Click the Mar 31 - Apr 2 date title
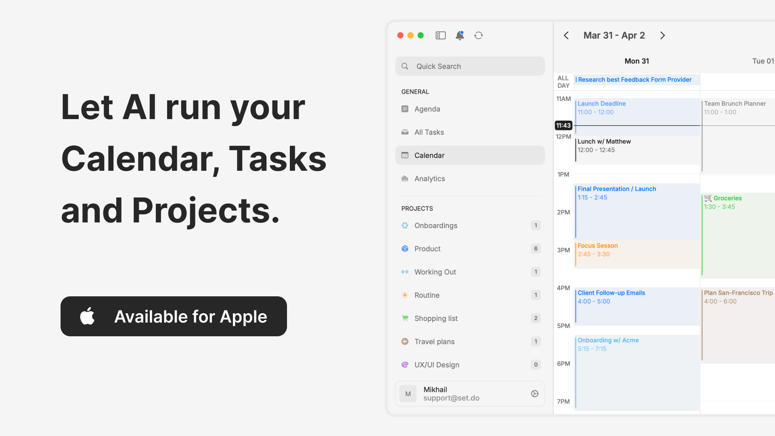Image resolution: width=775 pixels, height=436 pixels. 614,36
